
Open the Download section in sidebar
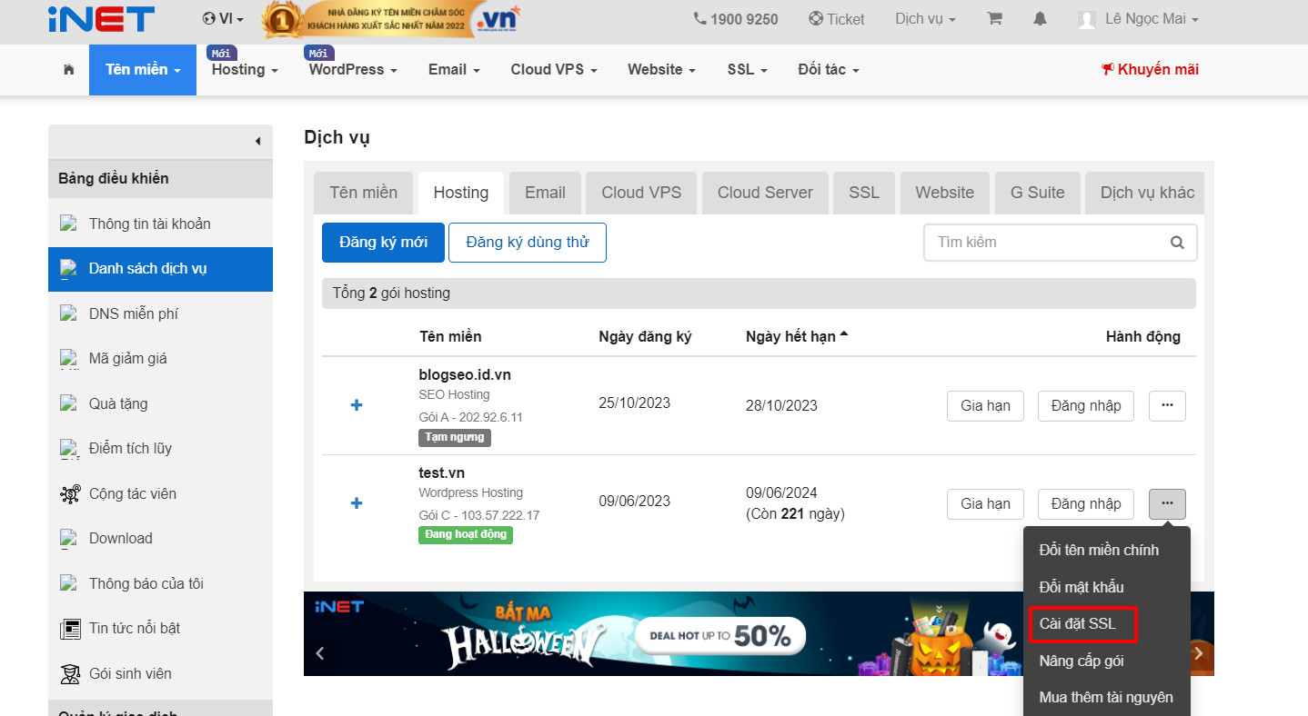(x=120, y=538)
